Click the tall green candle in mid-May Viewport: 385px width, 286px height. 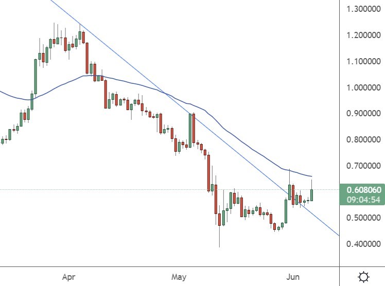click(x=190, y=129)
